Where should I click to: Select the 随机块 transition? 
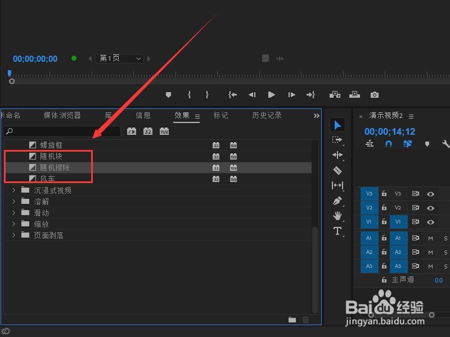[51, 156]
